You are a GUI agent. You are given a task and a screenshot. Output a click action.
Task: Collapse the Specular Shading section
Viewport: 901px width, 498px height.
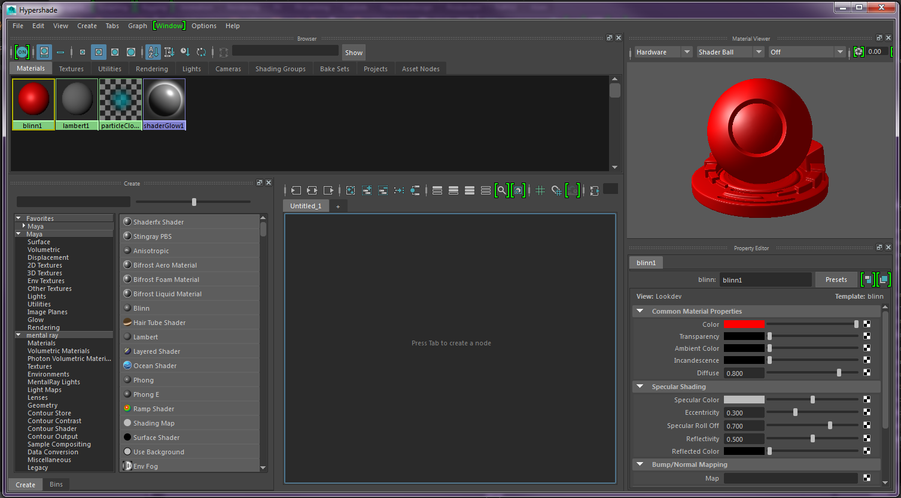[640, 387]
